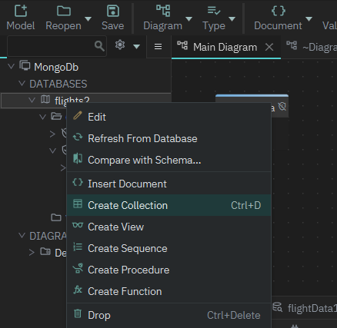Collapse the DATABASES section

[x=22, y=83]
